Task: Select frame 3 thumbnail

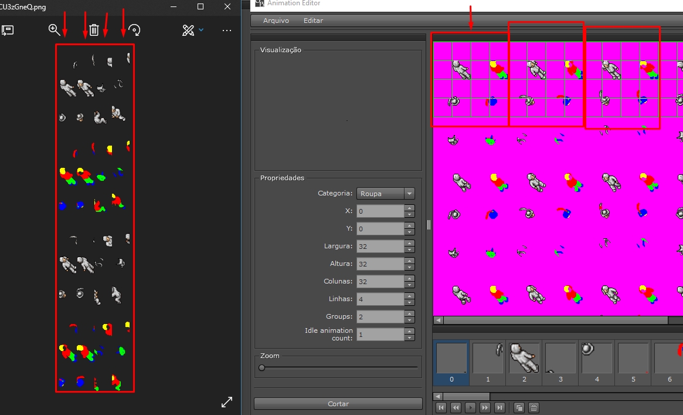Action: 560,363
